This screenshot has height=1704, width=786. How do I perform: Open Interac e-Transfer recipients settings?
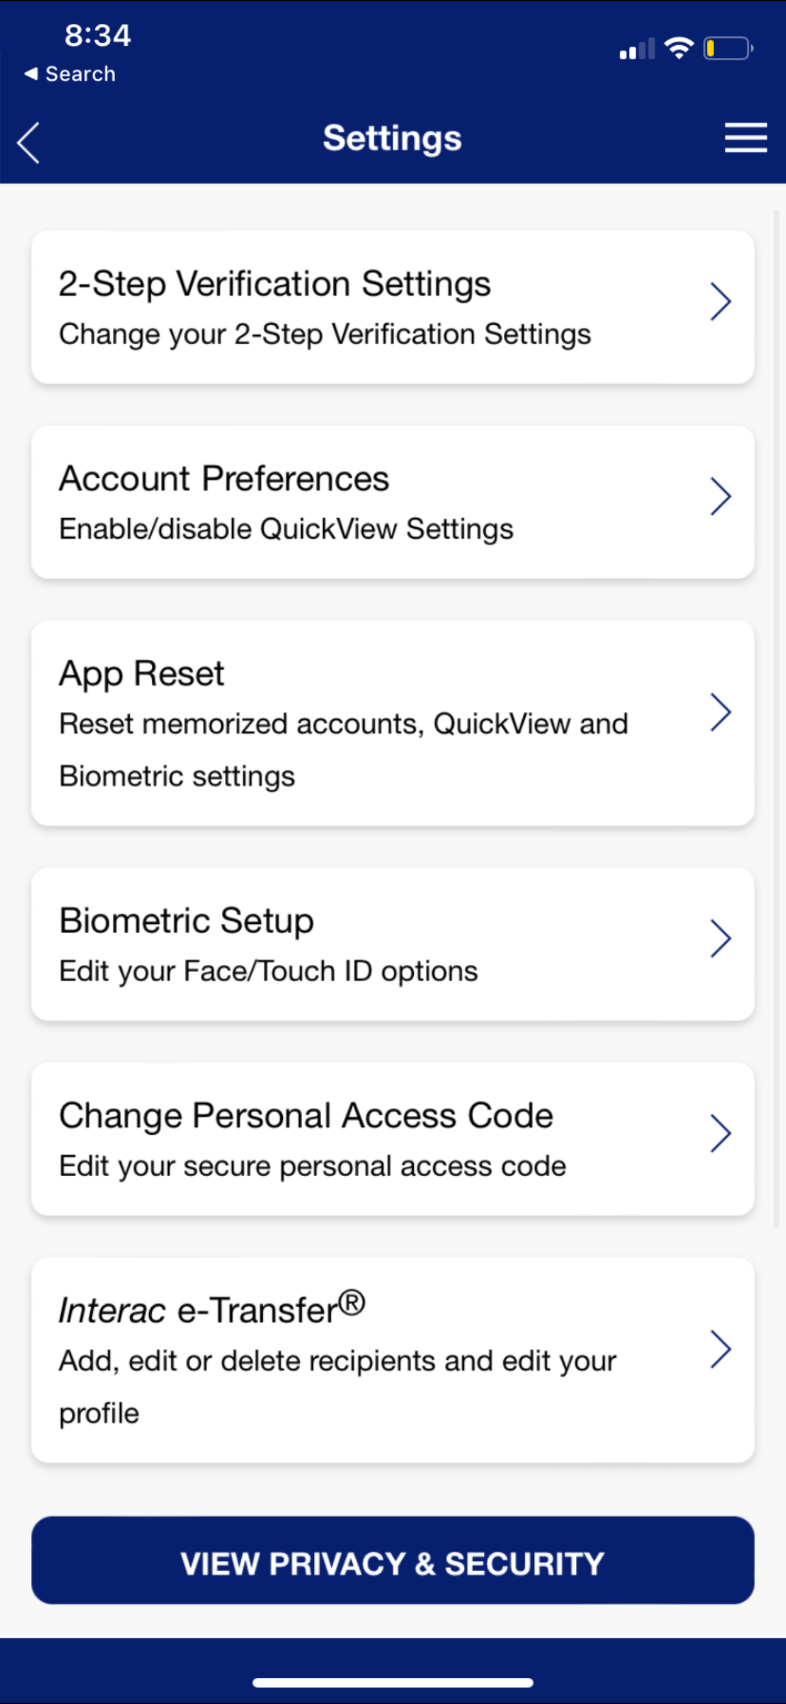[x=393, y=1360]
